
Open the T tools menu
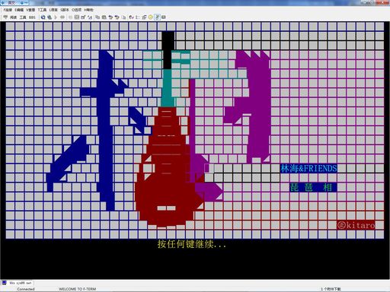point(42,10)
